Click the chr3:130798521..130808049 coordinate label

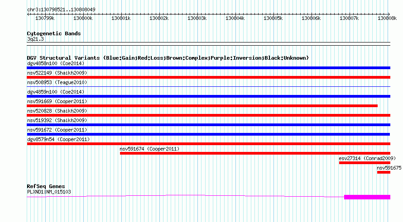coord(61,9)
